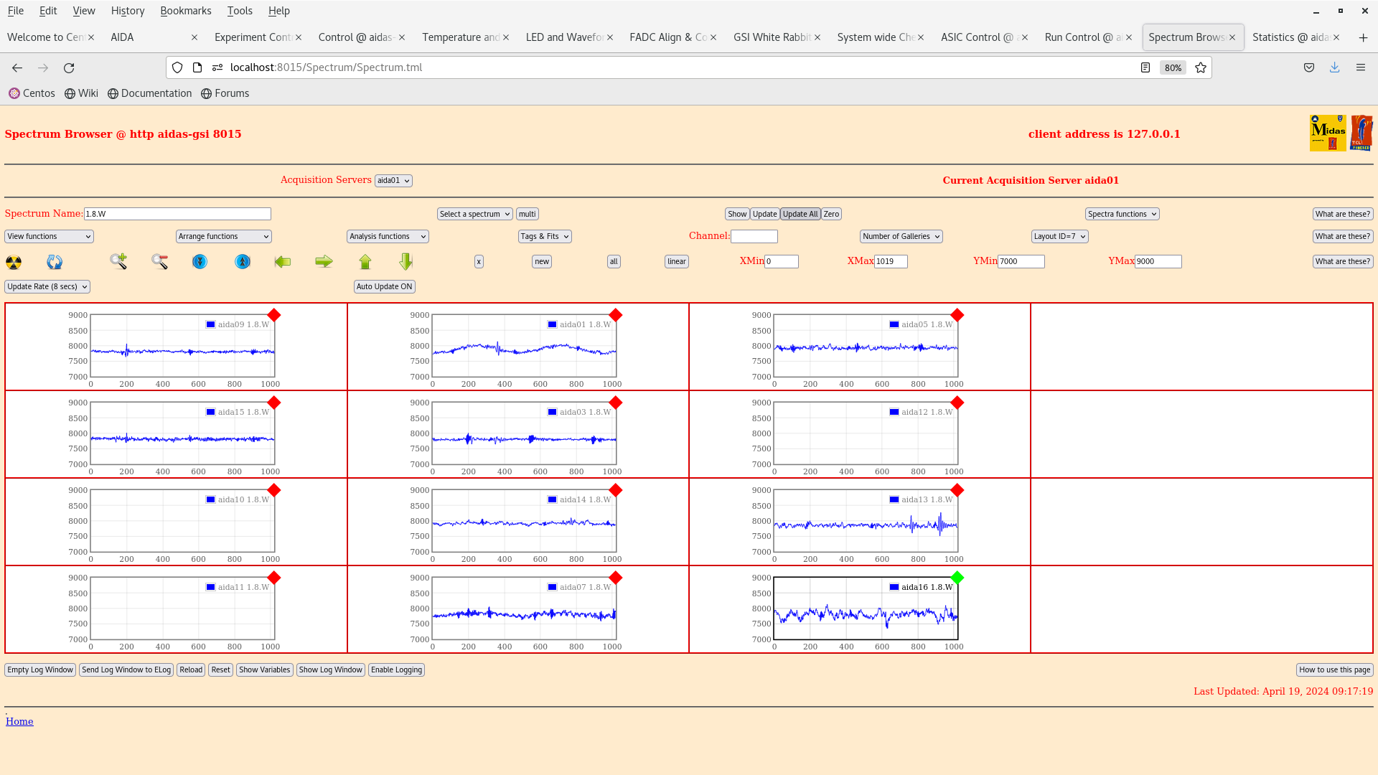Bookmark page with star icon

(1201, 67)
